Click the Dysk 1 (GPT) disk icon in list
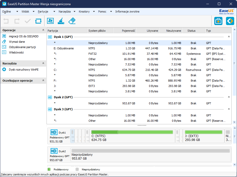Screen dimensions: 237x177 (50, 37)
